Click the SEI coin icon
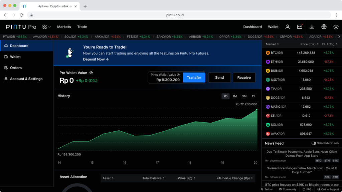Image resolution: width=342 pixels, height=192 pixels. pos(268,116)
